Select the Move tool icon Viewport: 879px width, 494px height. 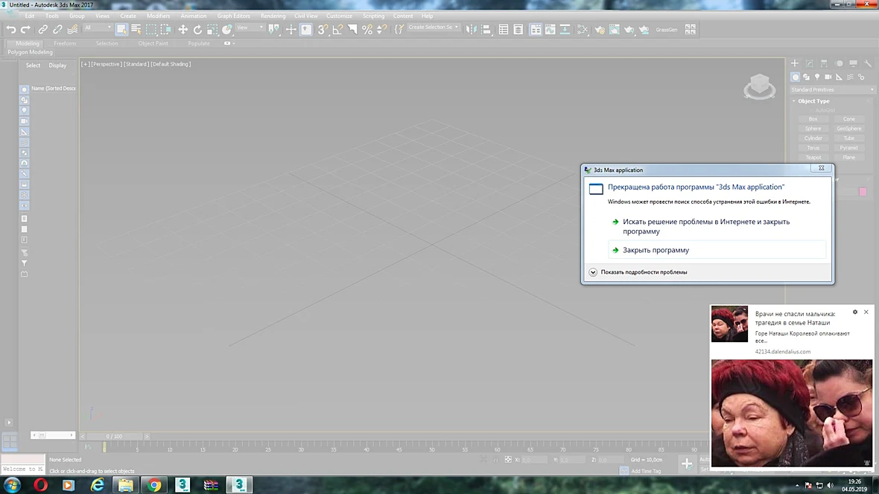[183, 30]
